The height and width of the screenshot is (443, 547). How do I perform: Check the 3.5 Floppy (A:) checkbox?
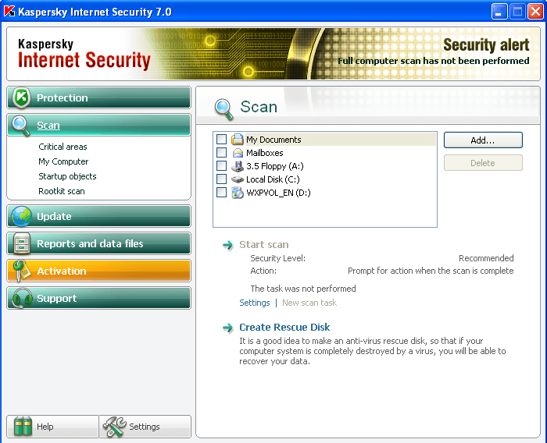(221, 166)
